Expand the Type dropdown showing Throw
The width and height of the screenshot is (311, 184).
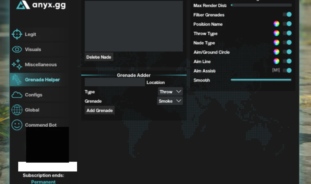point(170,92)
